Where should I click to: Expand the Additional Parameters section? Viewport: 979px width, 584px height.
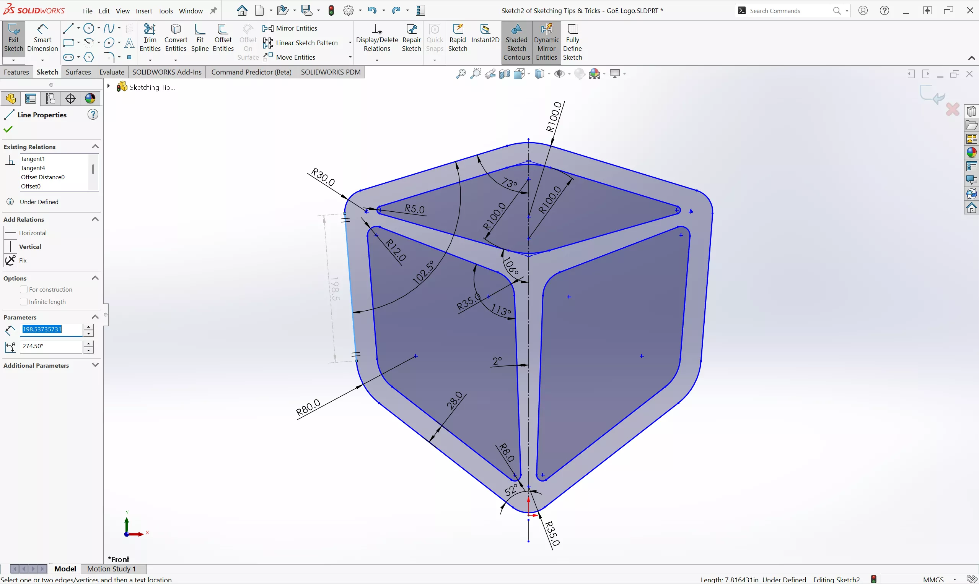pos(95,365)
